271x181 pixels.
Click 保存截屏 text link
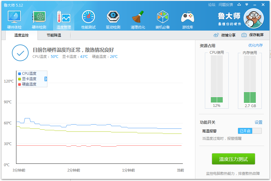point(256,35)
